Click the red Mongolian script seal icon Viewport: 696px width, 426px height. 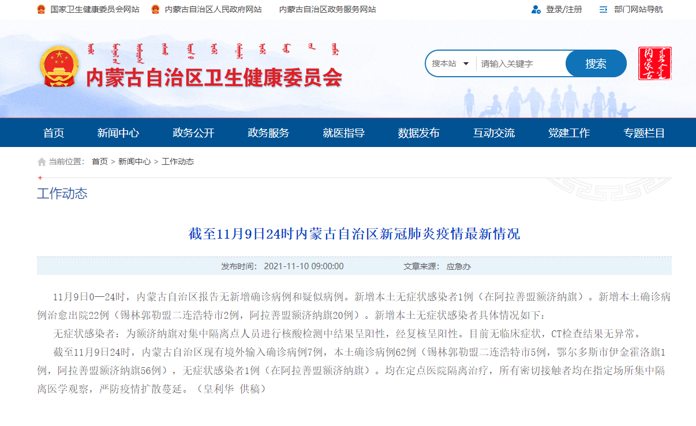(654, 63)
